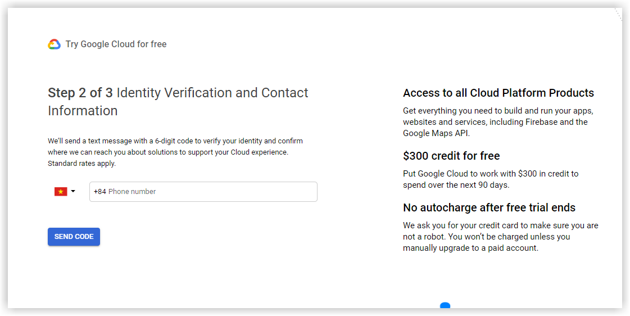Click the 'Try Google Cloud for free' title
The height and width of the screenshot is (316, 630).
tap(116, 44)
